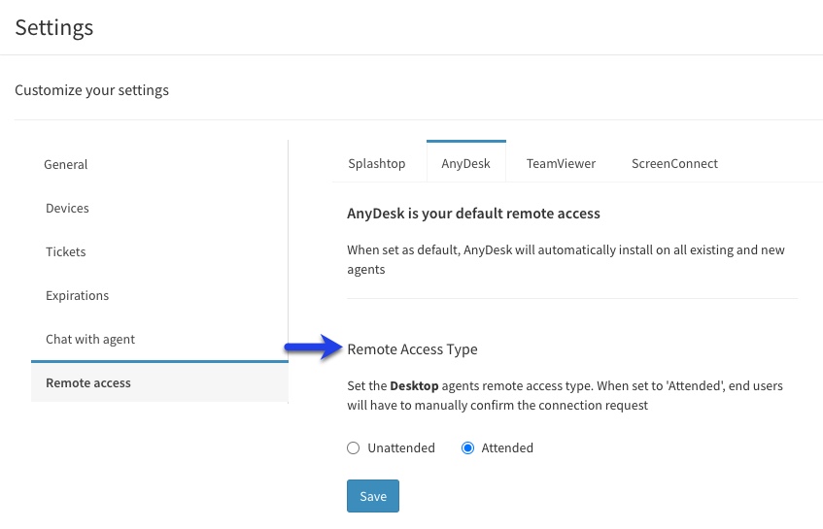Select the Remote access section

click(159, 382)
